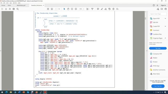168x94 pixels.
Task: Select the highlight pen tool
Action: 102,9
